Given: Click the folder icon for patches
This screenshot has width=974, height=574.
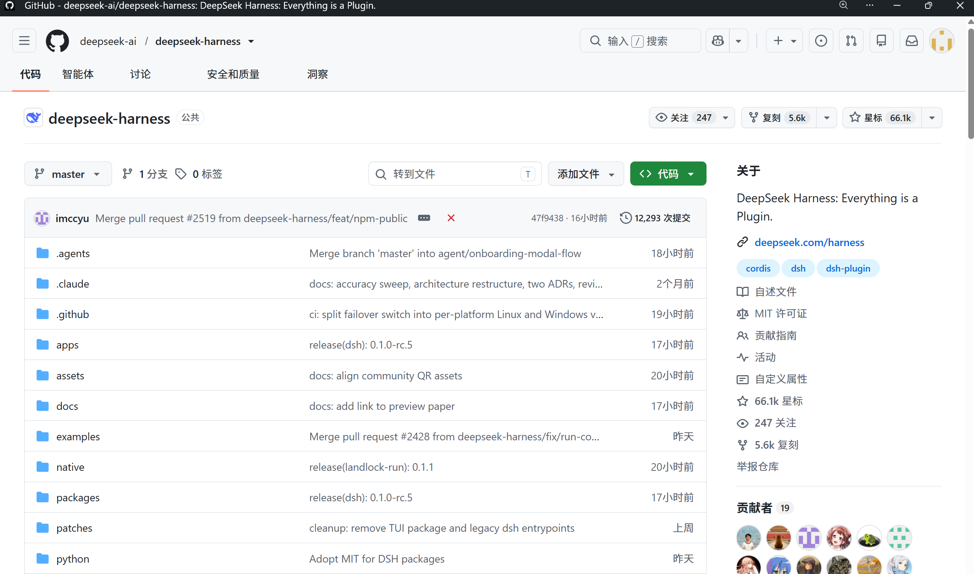Looking at the screenshot, I should click(43, 528).
